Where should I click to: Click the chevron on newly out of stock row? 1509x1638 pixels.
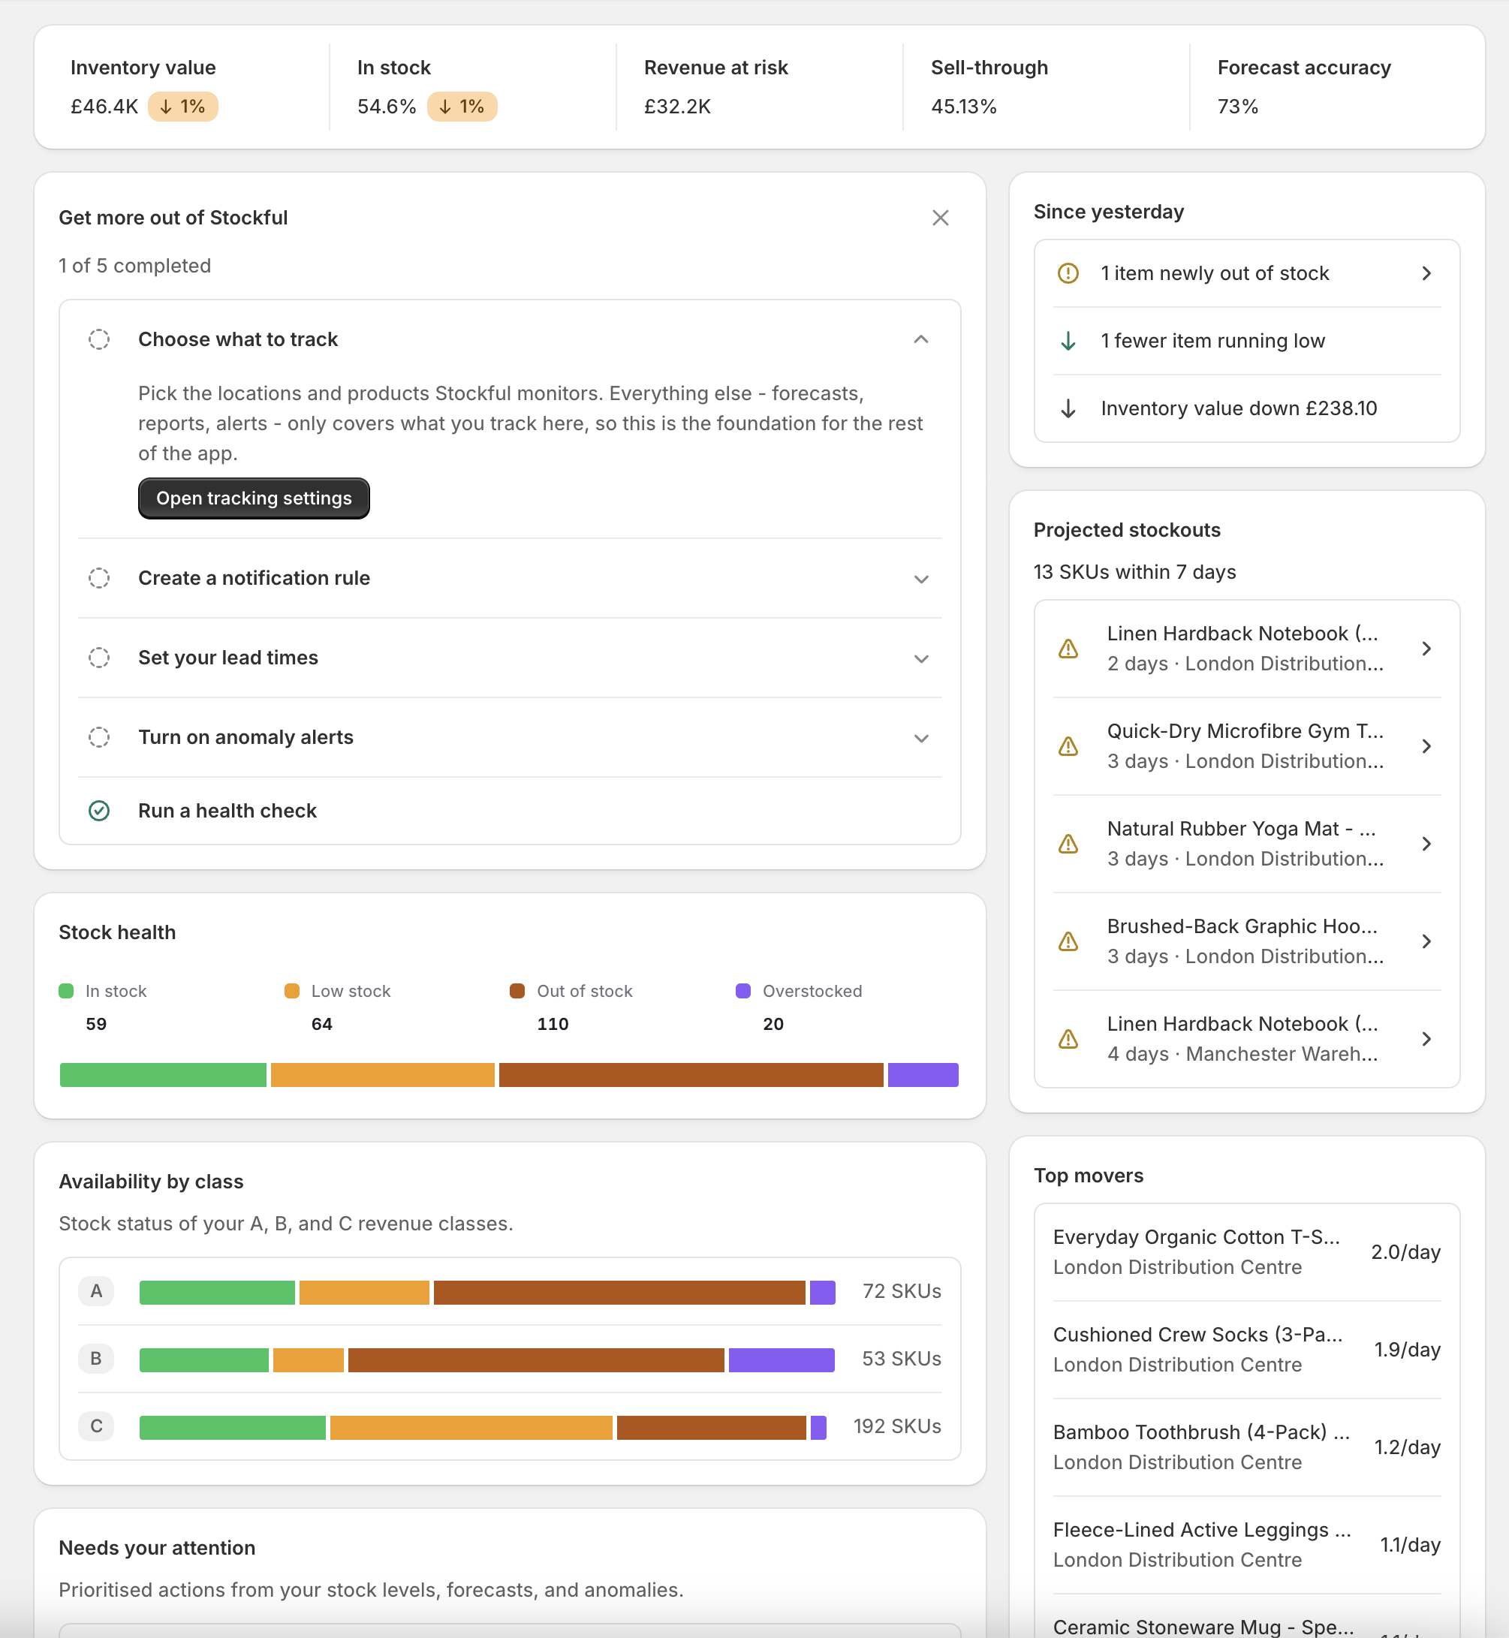[1426, 273]
